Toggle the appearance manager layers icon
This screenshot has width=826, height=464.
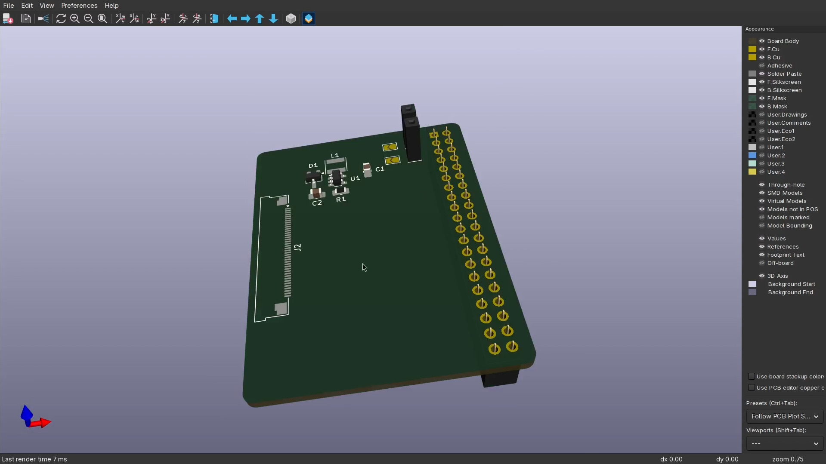[309, 18]
